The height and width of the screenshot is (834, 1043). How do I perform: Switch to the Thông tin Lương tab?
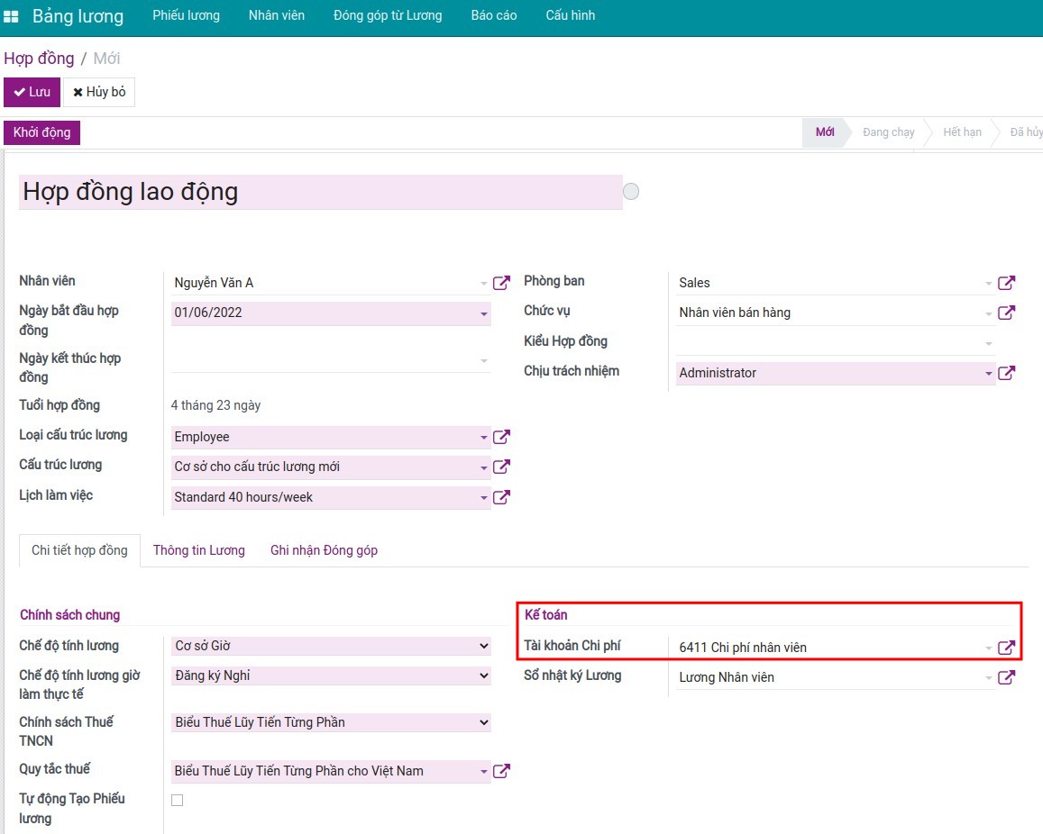[198, 550]
